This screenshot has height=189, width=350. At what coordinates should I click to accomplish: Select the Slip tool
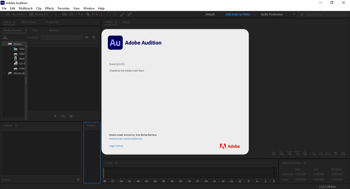(95, 14)
